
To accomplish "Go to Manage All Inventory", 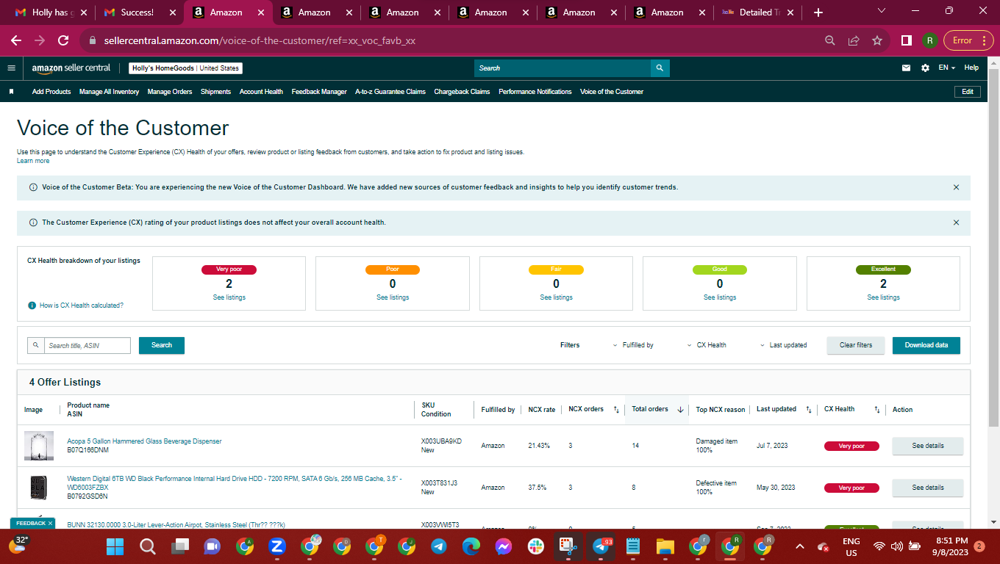I will click(x=109, y=92).
